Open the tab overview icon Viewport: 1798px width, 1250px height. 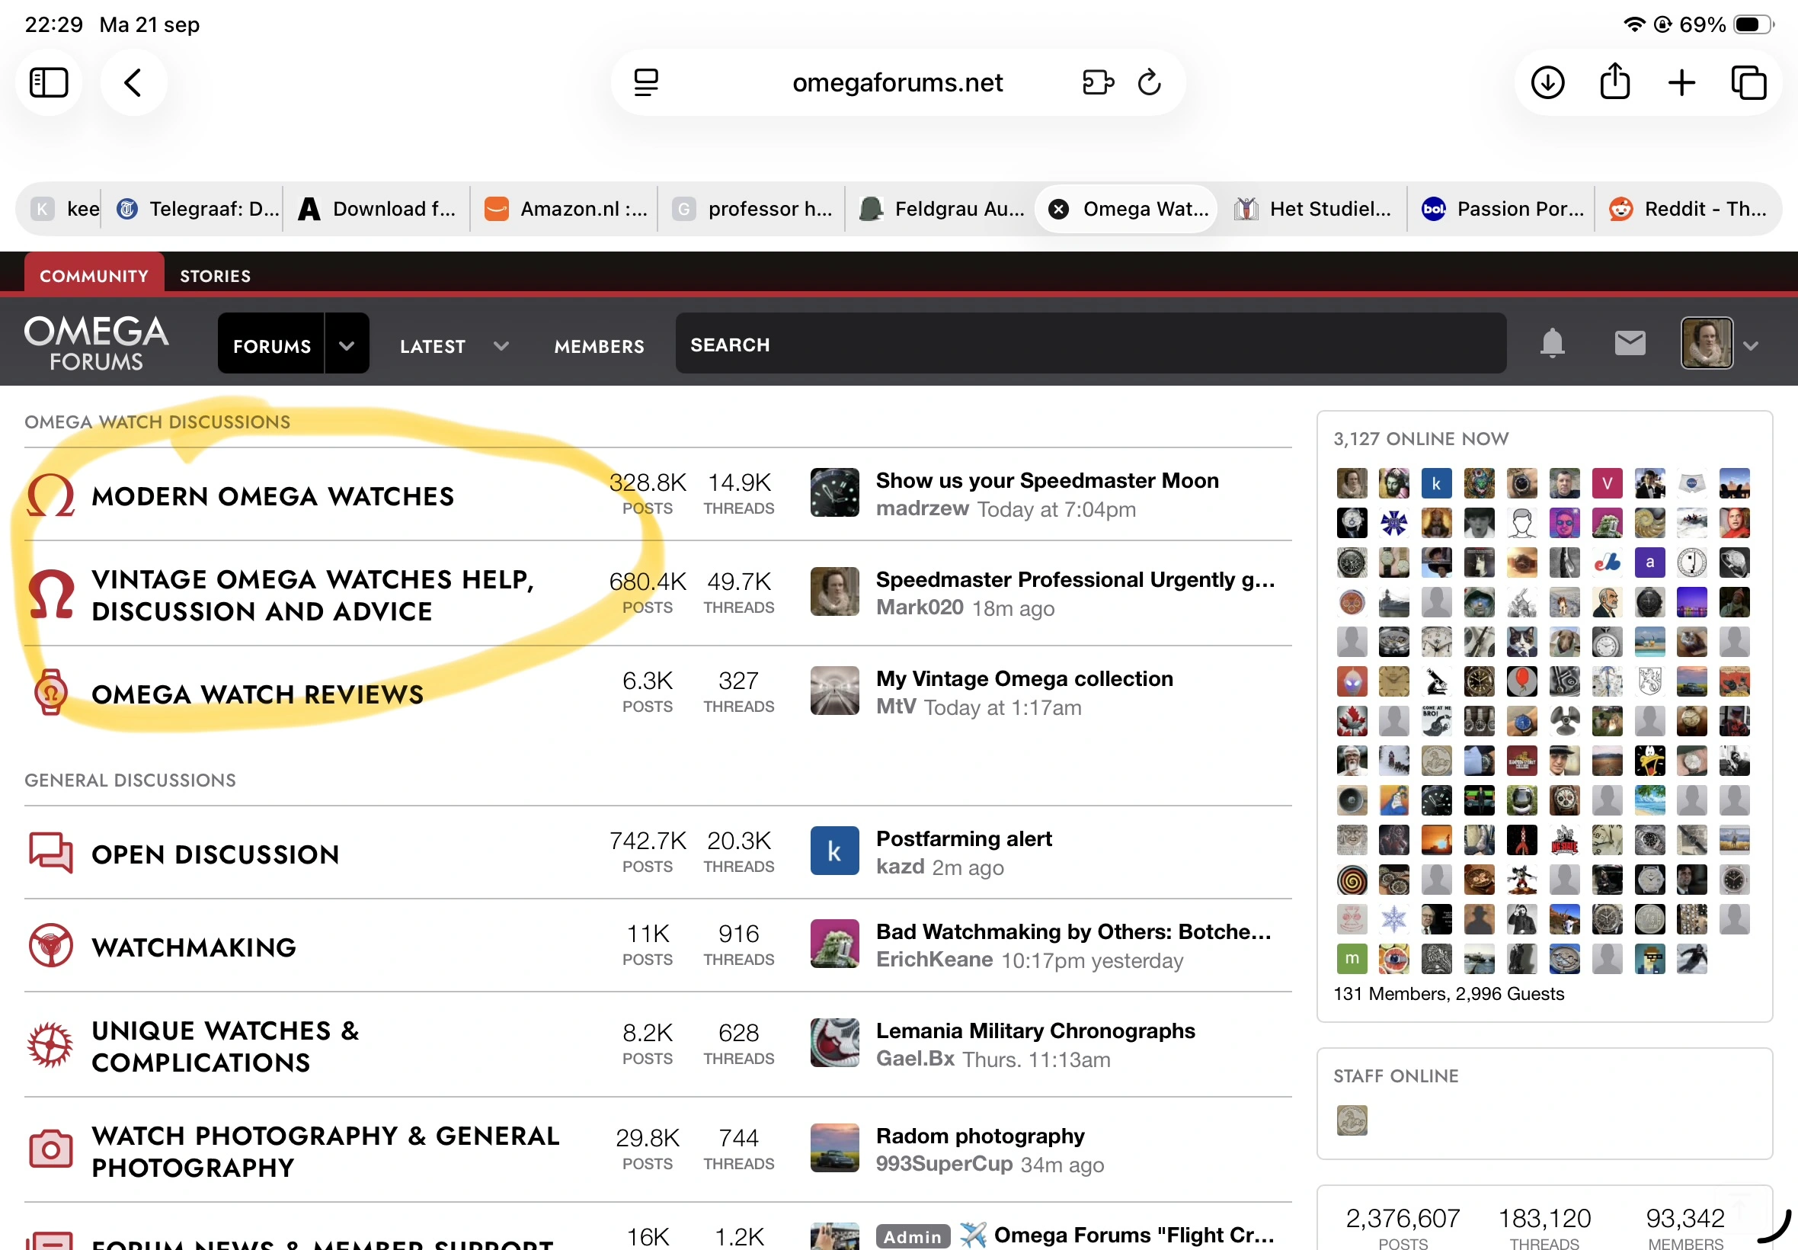pos(1748,82)
